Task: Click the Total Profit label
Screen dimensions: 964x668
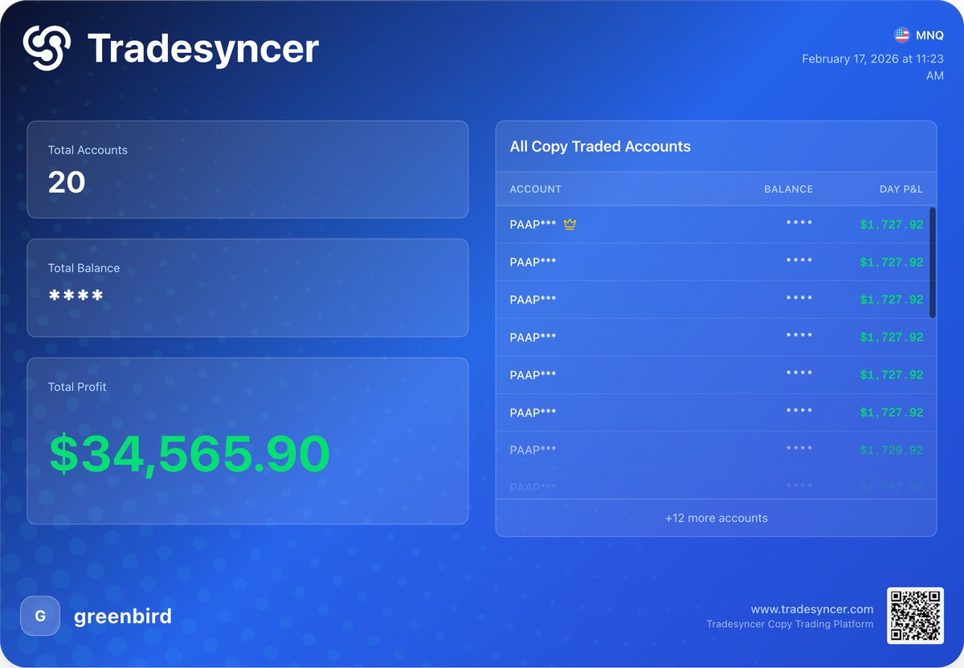Action: pyautogui.click(x=77, y=387)
